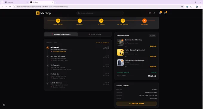203x109 pixels.
Task: Click the Label Created step marker
Action: click(58, 21)
